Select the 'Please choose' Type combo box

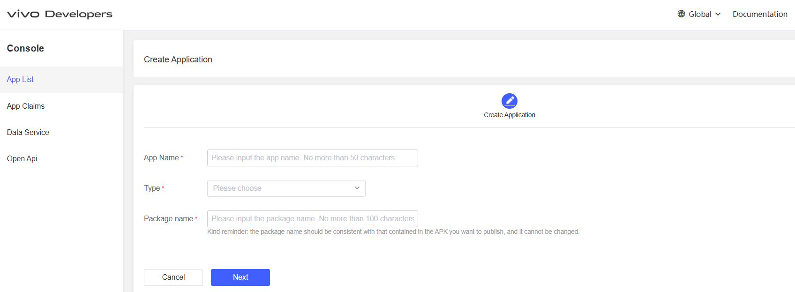point(281,188)
